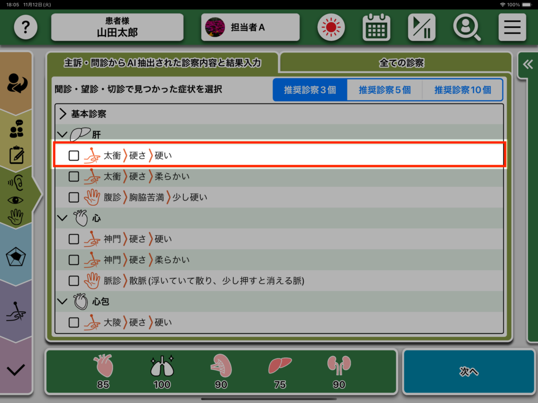Image resolution: width=538 pixels, height=403 pixels.
Task: Check the 太衝 硬さ 硬い checkbox
Action: click(x=74, y=156)
